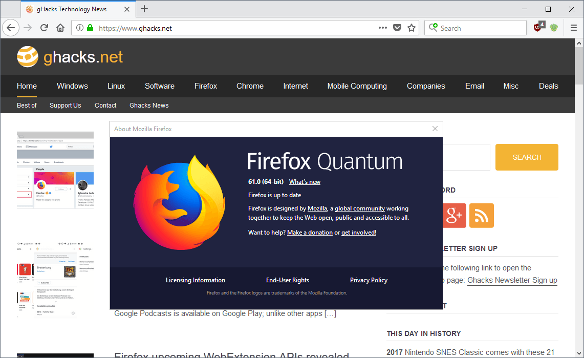Open the Support Us link
Screen dimensions: 584x358
point(65,106)
